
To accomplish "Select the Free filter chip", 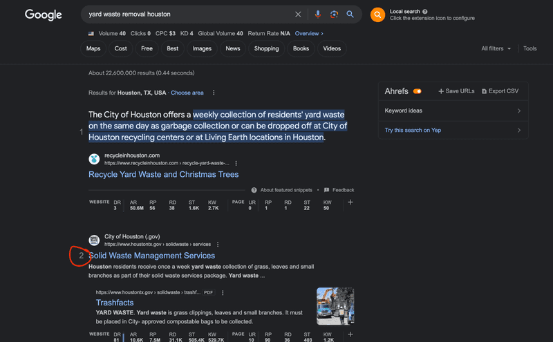I will coord(147,48).
